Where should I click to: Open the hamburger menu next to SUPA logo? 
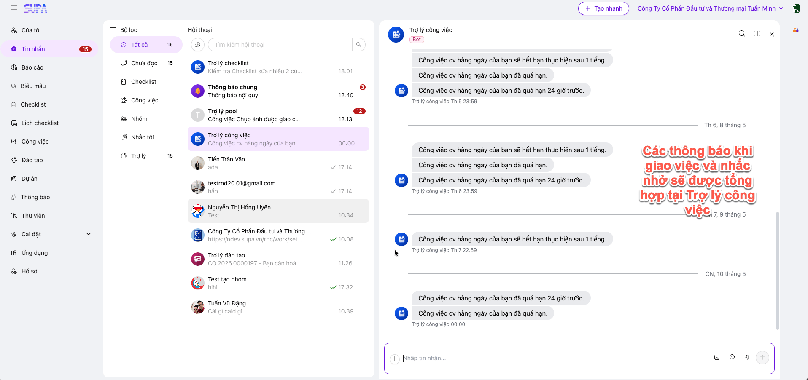(x=14, y=8)
